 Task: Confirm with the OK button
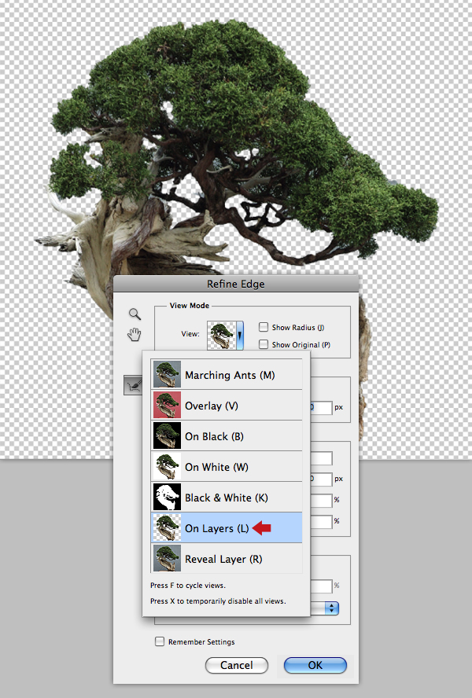click(315, 665)
